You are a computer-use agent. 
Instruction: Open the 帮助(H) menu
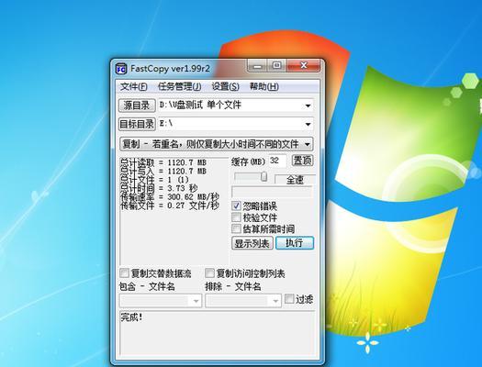coord(264,86)
